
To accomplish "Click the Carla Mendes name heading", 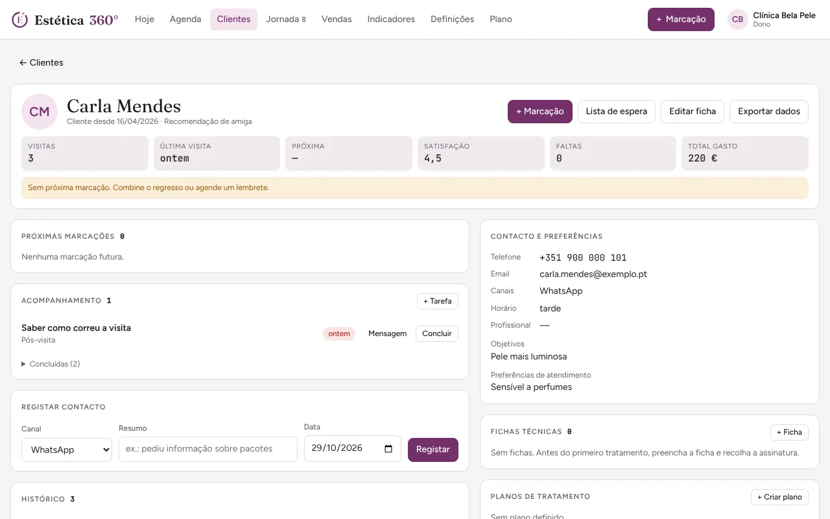I will pyautogui.click(x=124, y=106).
